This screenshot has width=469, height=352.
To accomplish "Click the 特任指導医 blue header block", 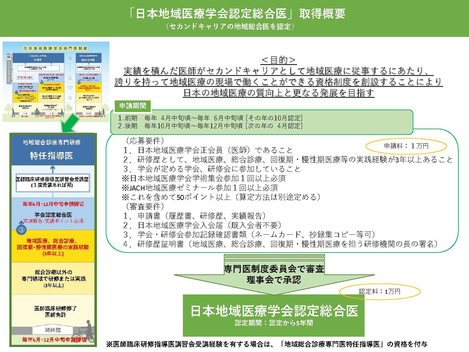I will point(53,150).
